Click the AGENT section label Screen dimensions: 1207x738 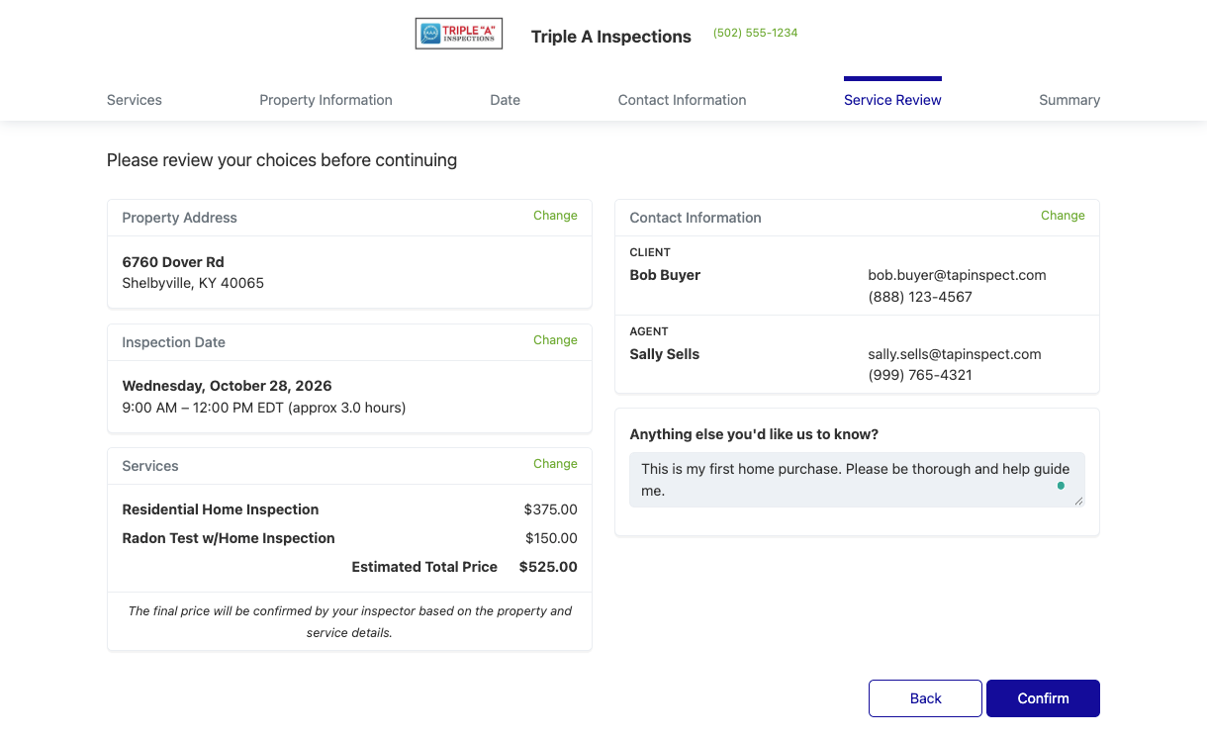point(649,331)
